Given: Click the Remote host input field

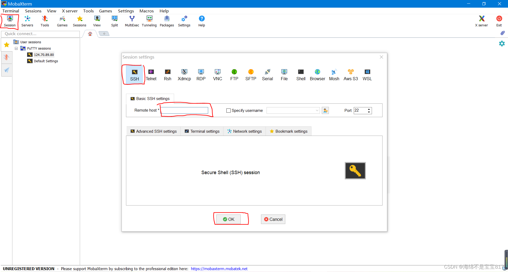Looking at the screenshot, I should 184,111.
